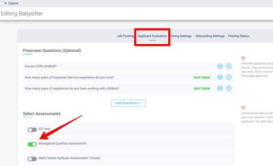This screenshot has width=273, height=166.
Task: Click the settings icon for the CPR certified question
Action: (220, 66)
